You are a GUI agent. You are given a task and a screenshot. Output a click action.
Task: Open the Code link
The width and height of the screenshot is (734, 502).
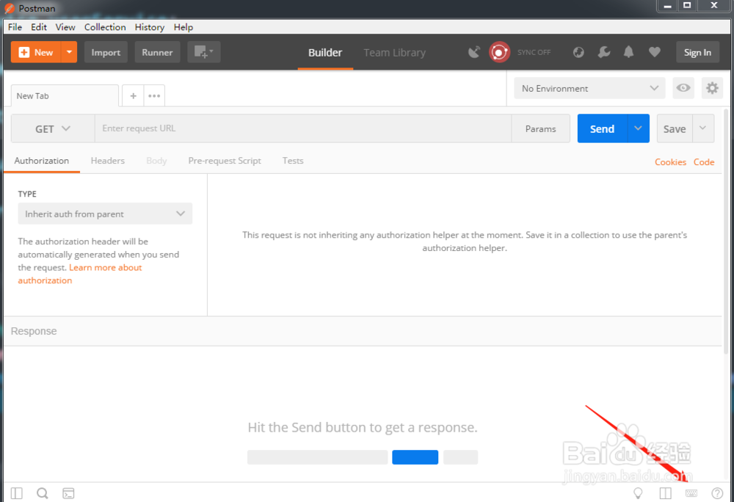click(x=704, y=162)
